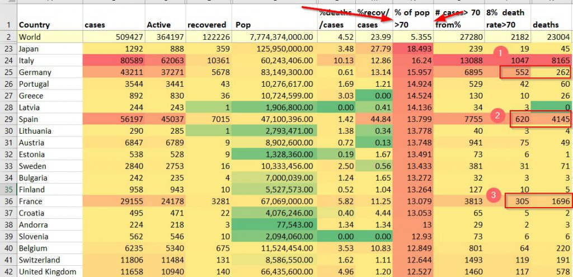
Task: Click France's deaths cell showing 1696
Action: point(551,201)
